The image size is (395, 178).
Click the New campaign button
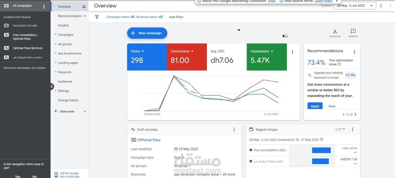147,33
